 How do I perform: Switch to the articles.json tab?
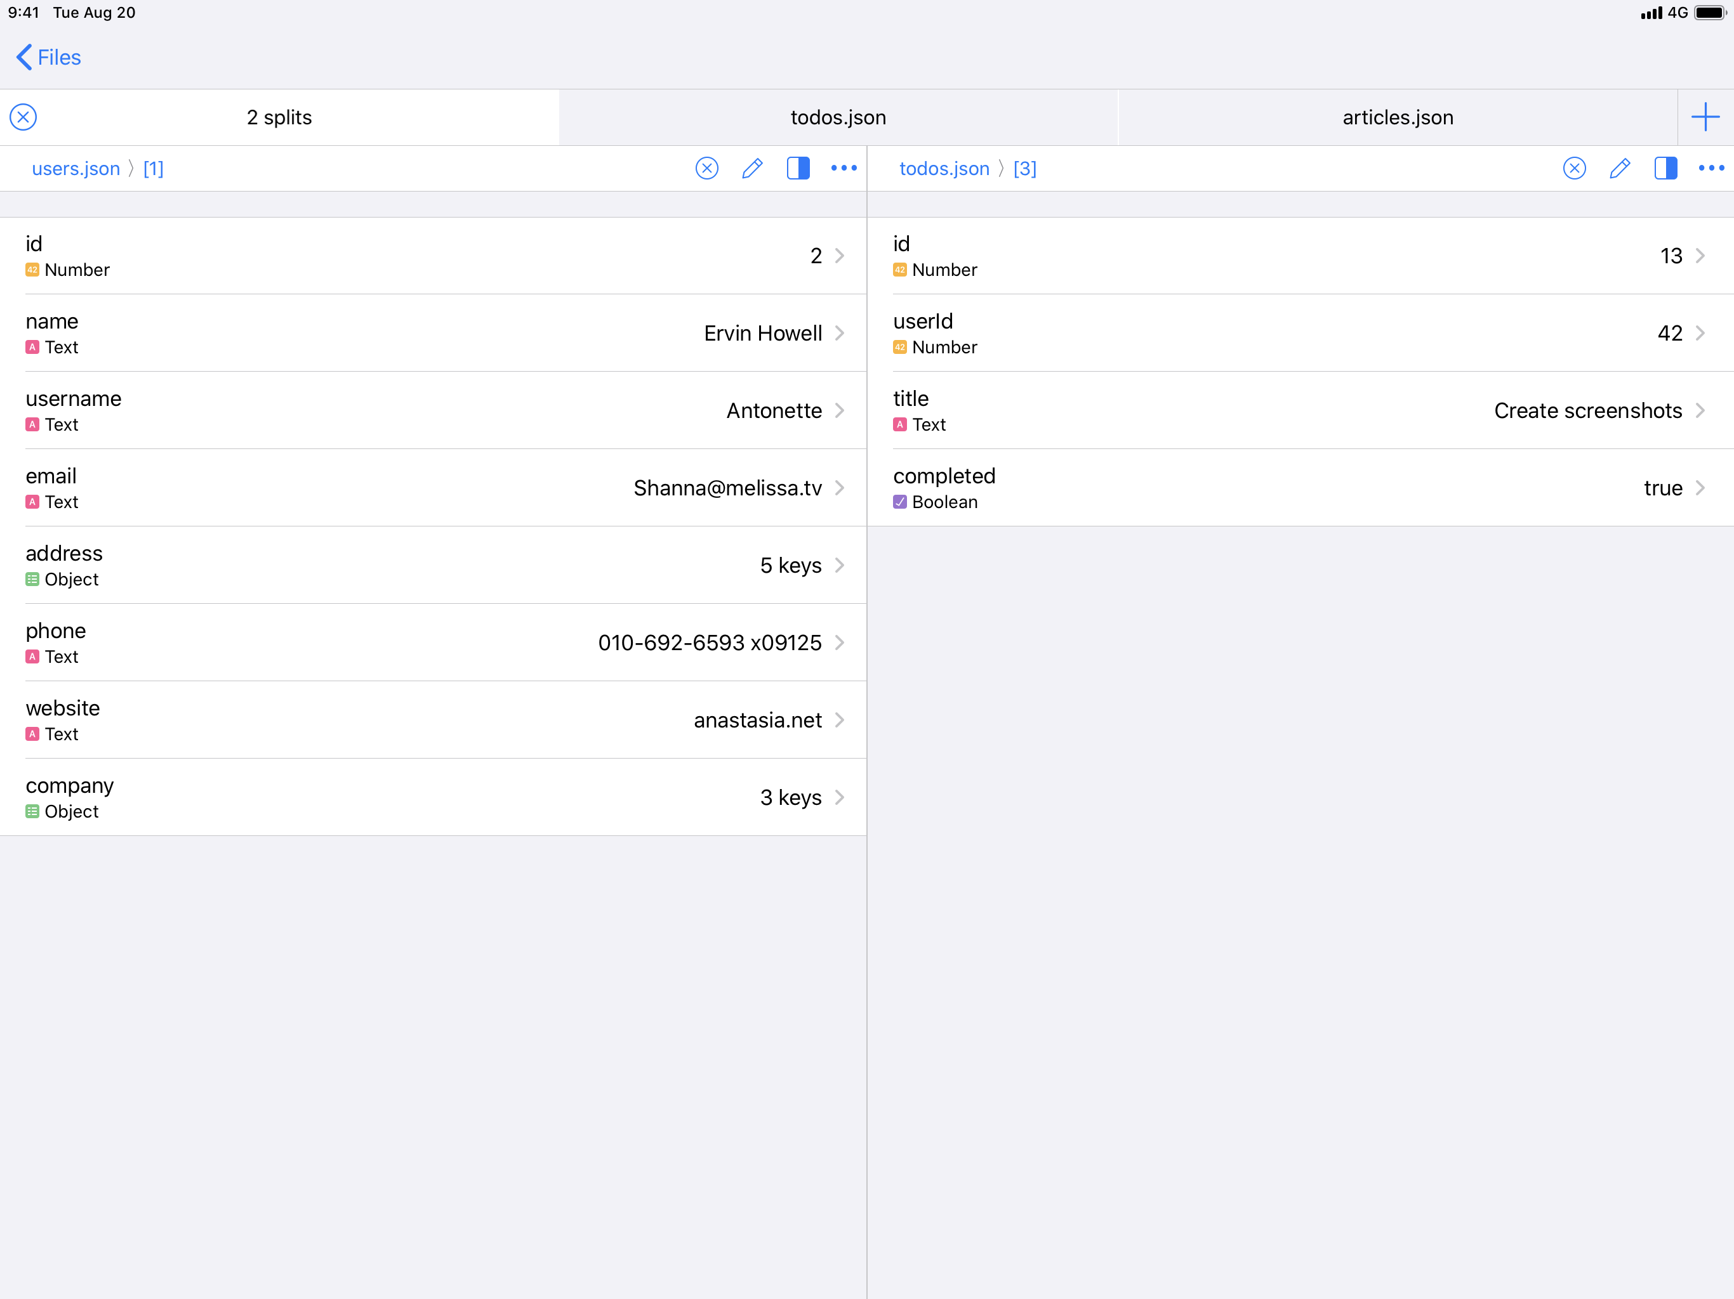tap(1397, 117)
